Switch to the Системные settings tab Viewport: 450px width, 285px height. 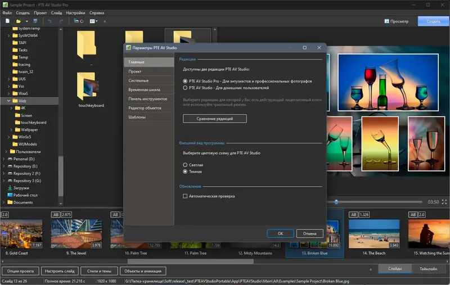pyautogui.click(x=138, y=81)
